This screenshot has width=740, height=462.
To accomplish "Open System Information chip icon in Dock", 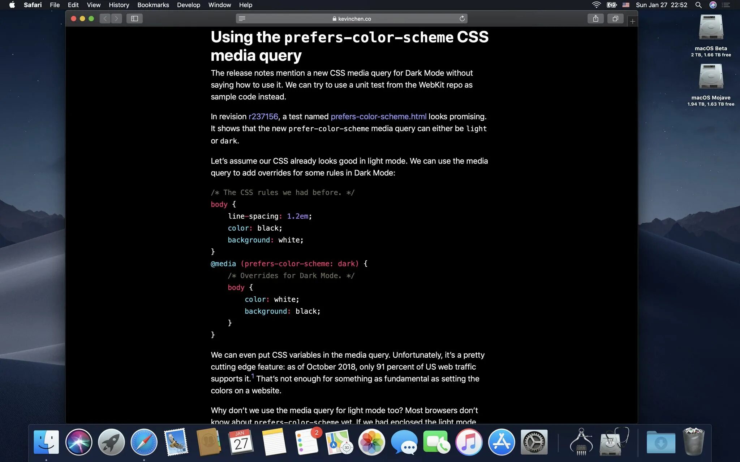I will coord(581,442).
